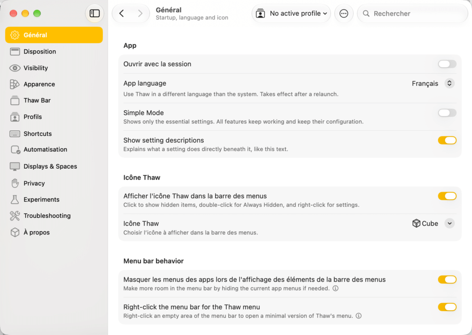Turn on Simple Mode switch
The image size is (472, 335).
[x=447, y=113]
